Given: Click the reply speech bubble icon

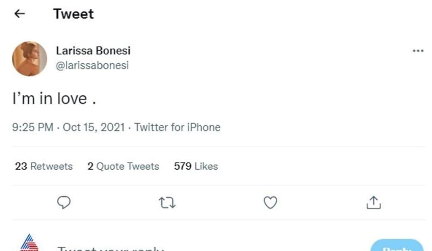Looking at the screenshot, I should click(63, 202).
